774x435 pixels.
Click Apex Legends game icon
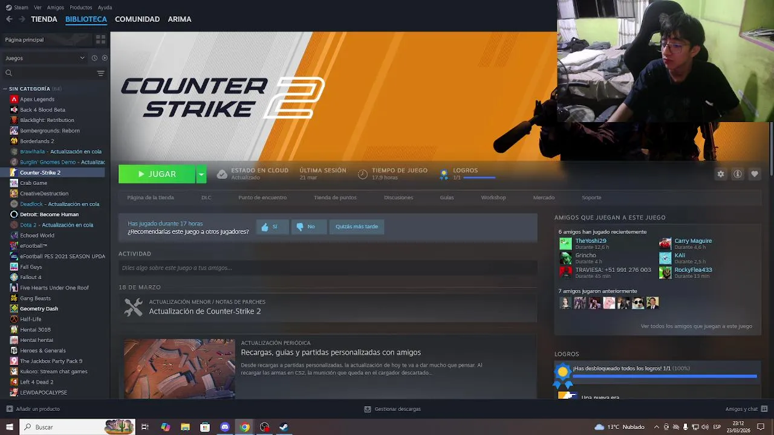[x=14, y=99]
